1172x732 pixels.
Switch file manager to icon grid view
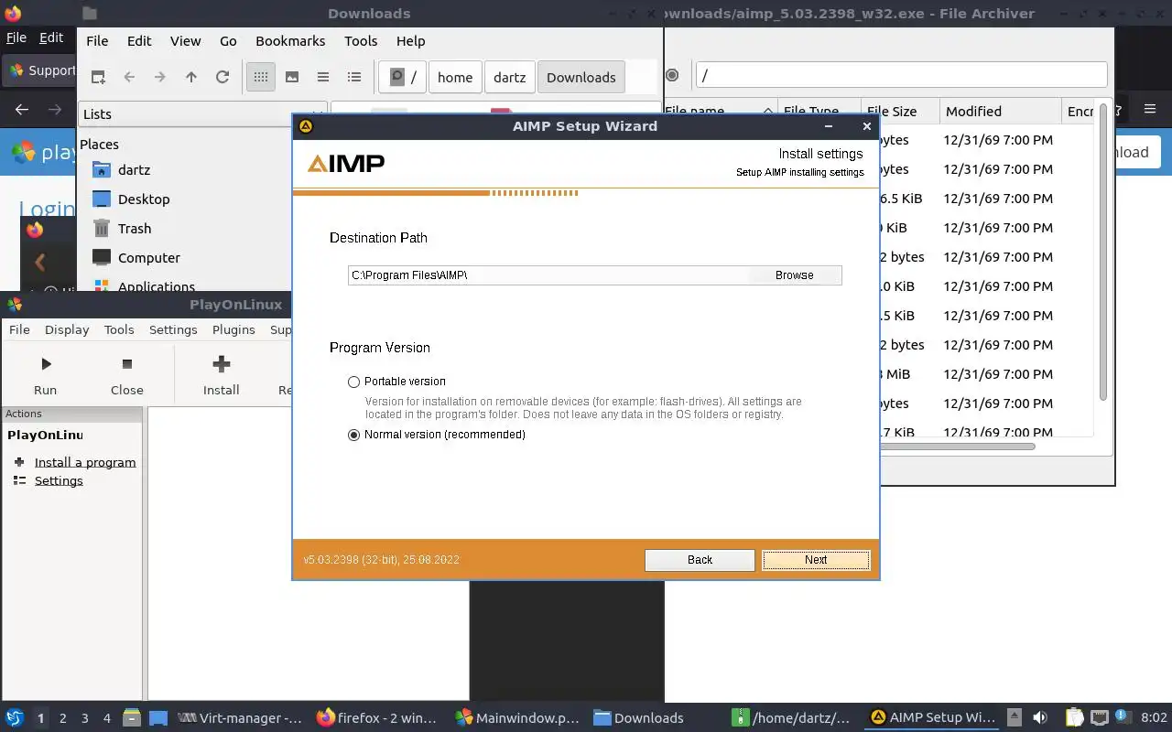261,77
